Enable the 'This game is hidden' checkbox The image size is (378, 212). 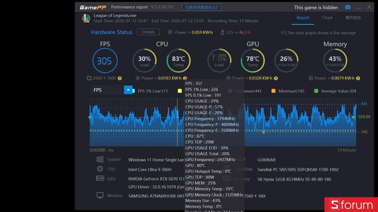pyautogui.click(x=290, y=7)
